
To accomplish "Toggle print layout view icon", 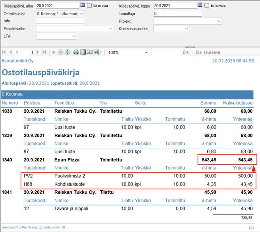I will coord(83,52).
